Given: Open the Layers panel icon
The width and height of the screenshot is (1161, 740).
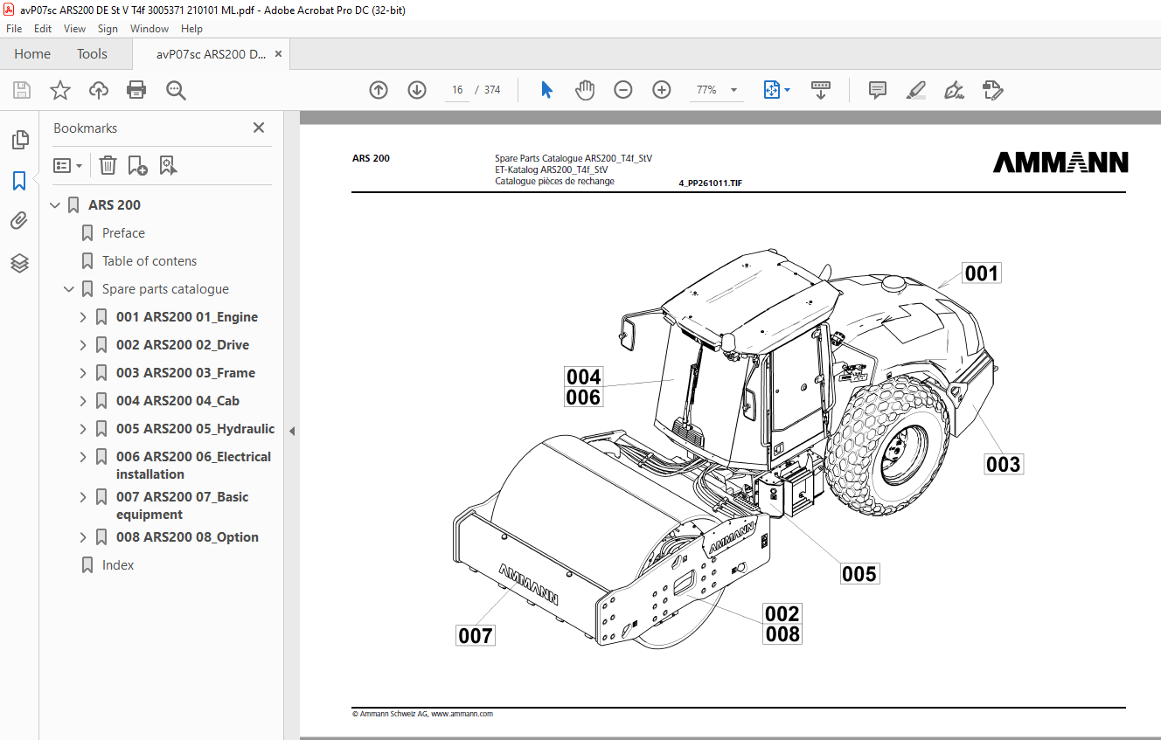Looking at the screenshot, I should pyautogui.click(x=19, y=263).
